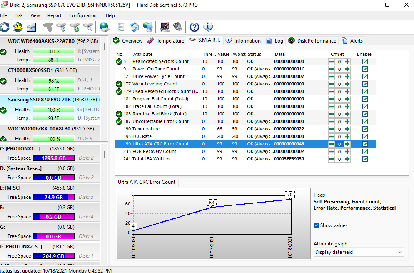414x273 pixels.
Task: Click the Free Space bar for C: [PHOTONX1_..]
Action: pyautogui.click(x=54, y=158)
